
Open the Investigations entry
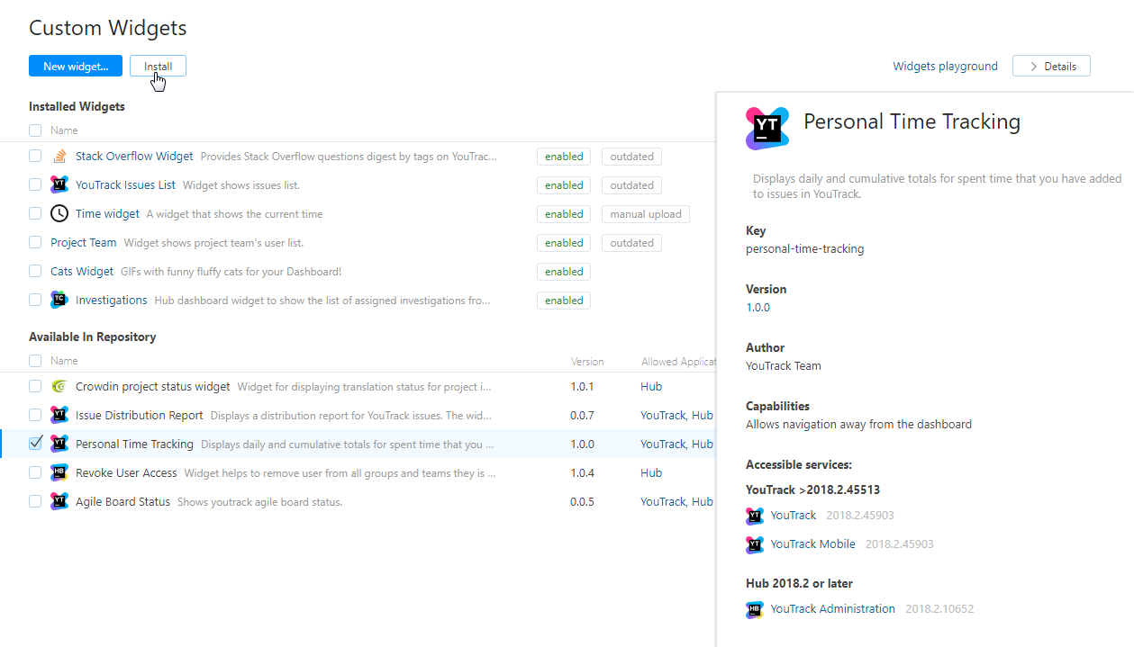(x=111, y=301)
